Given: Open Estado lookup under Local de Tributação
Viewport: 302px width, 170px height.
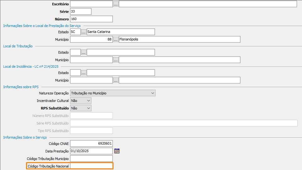Looking at the screenshot, I should [84, 52].
